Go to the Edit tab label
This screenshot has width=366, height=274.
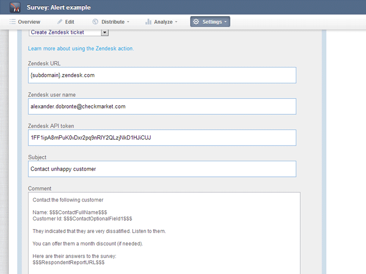pyautogui.click(x=70, y=22)
